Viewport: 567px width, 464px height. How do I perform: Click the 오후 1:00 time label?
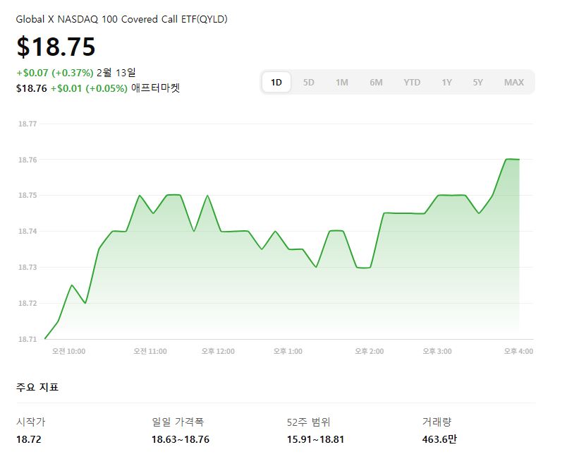point(288,351)
